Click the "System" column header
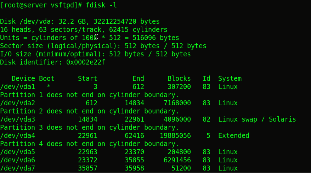Image resolution: width=311 pixels, height=173 pixels. point(230,79)
